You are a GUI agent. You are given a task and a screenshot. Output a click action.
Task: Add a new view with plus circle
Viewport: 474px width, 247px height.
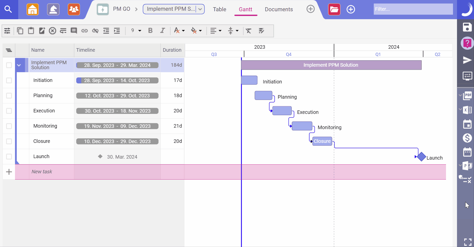[310, 9]
